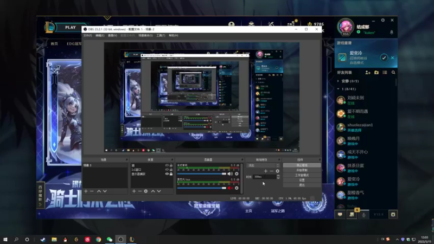Open League client settings gear
Screen dimensions: 434x244
[x=383, y=20]
